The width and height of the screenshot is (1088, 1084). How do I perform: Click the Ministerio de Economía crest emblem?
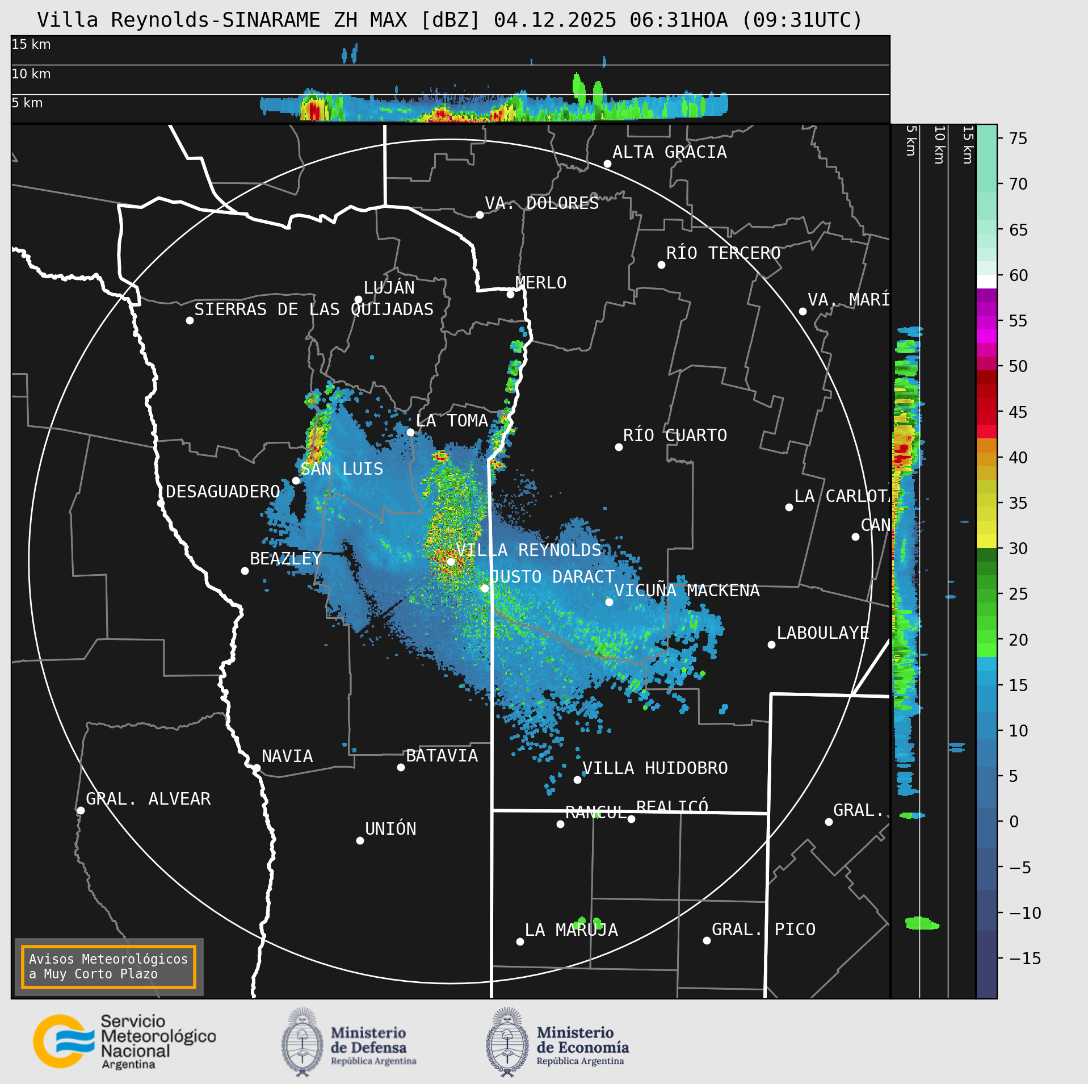pyautogui.click(x=507, y=1042)
